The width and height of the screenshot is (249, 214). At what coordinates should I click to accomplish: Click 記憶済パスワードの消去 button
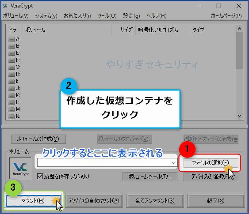tap(211, 139)
